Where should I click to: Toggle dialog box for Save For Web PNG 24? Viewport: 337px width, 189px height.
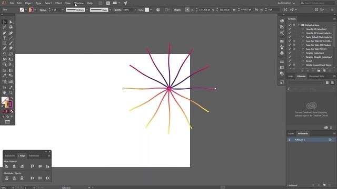294,49
